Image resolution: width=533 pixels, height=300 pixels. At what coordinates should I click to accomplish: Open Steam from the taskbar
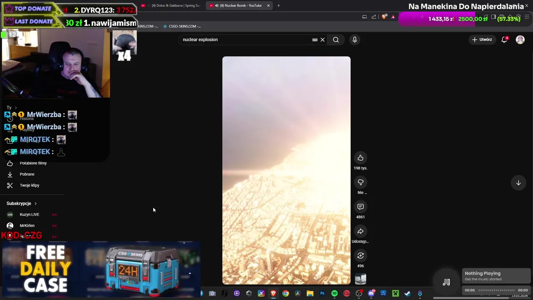tap(407, 294)
